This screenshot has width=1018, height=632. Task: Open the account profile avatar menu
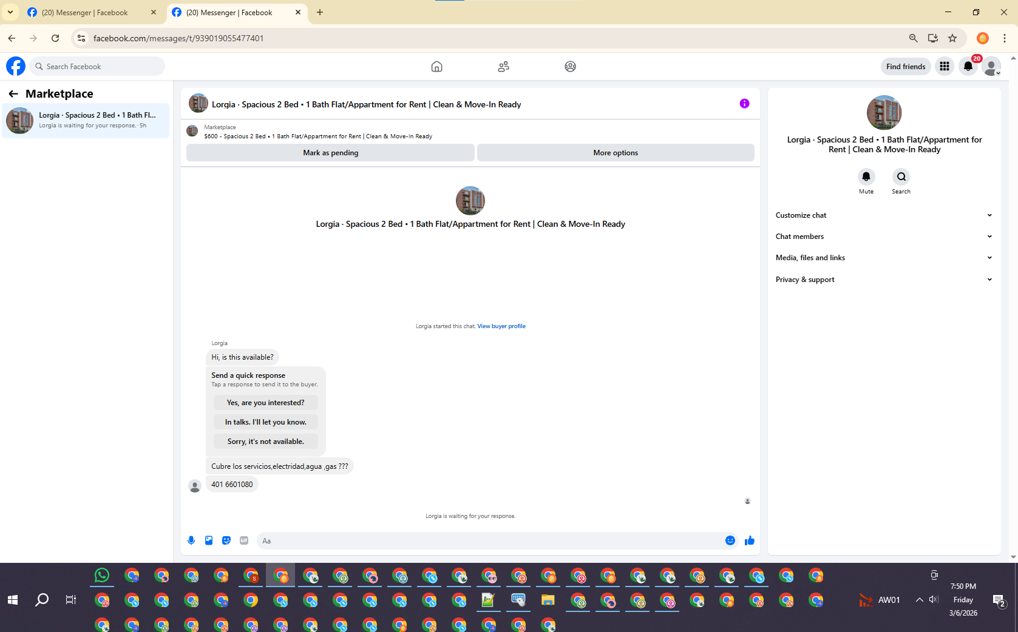(x=991, y=67)
